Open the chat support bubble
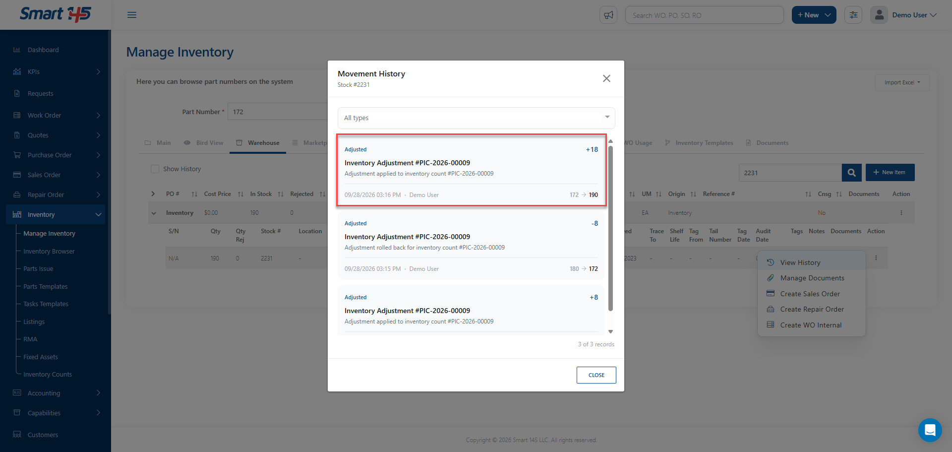This screenshot has height=452, width=952. 930,430
